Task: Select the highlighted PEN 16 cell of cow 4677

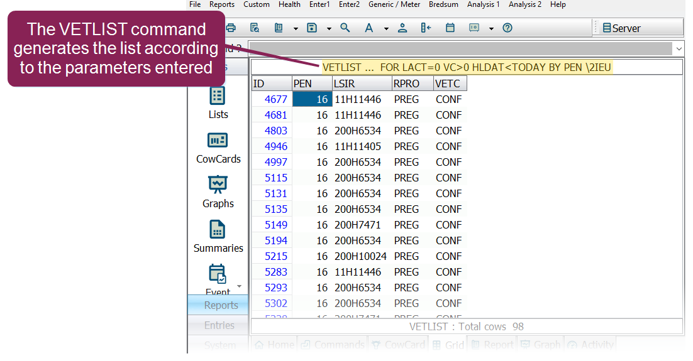Action: (x=312, y=99)
